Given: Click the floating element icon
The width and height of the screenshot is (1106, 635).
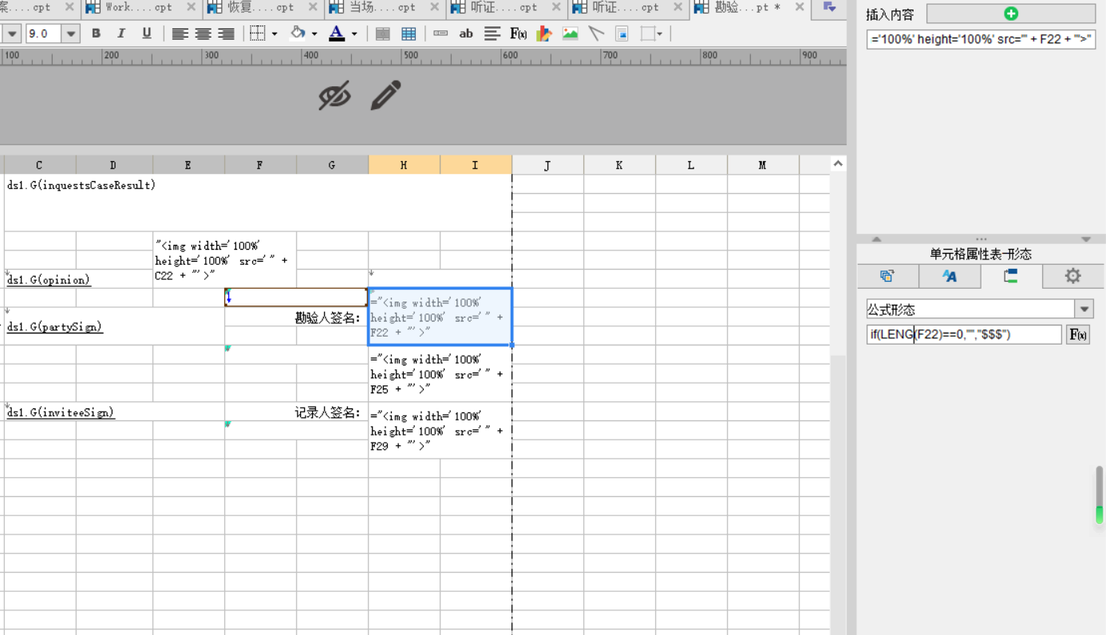Looking at the screenshot, I should click(648, 34).
